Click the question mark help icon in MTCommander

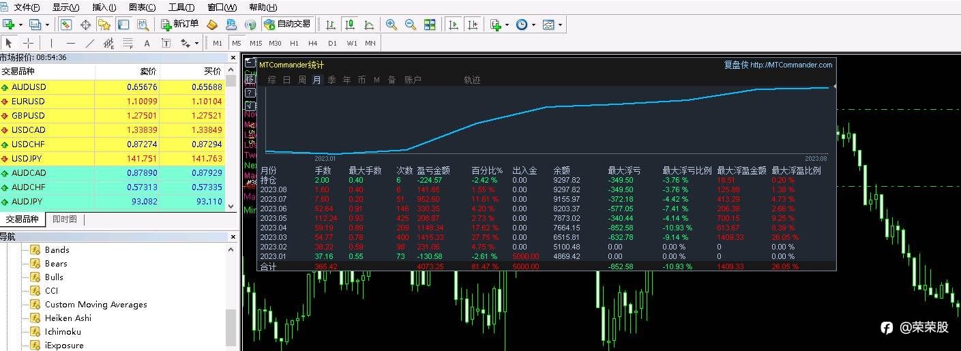(x=250, y=93)
